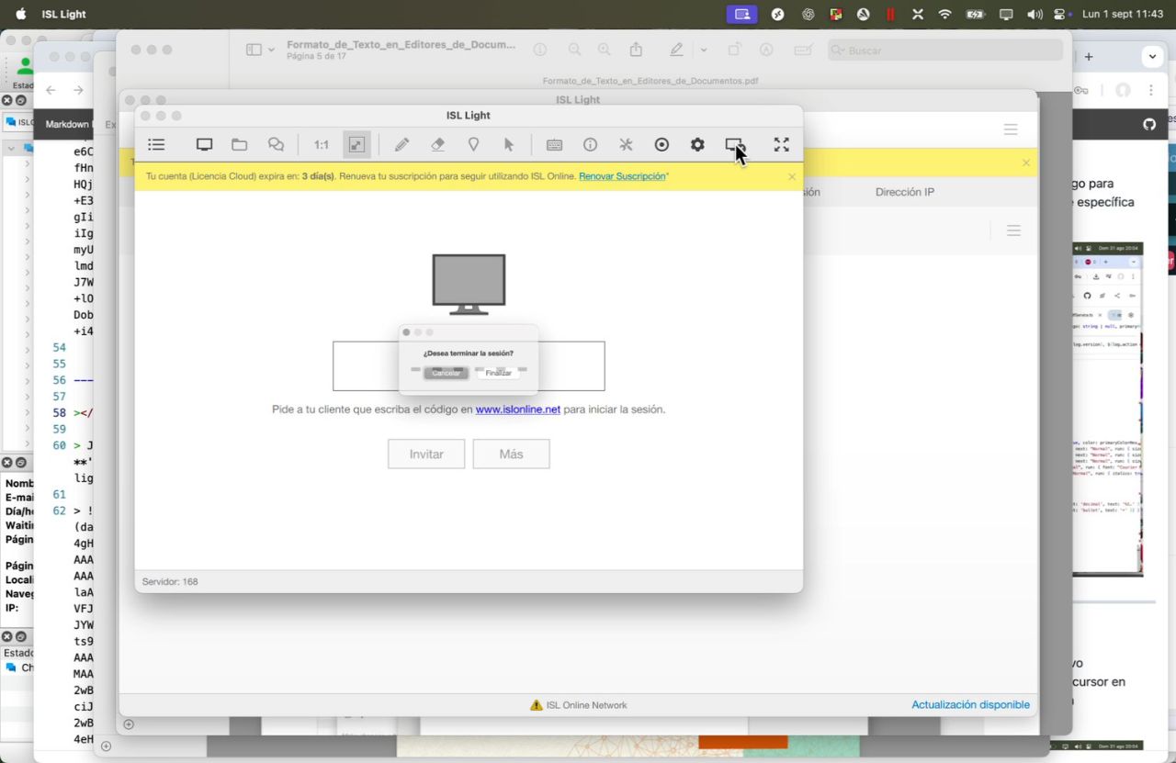Open the hamburger list menu in ISL Light toolbar
Screen dimensions: 1176x763
[x=156, y=145]
